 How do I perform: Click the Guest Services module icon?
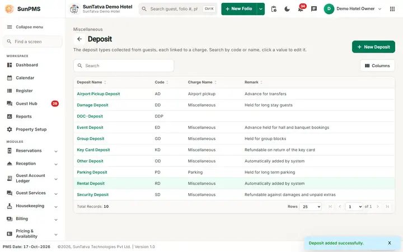tap(10, 193)
